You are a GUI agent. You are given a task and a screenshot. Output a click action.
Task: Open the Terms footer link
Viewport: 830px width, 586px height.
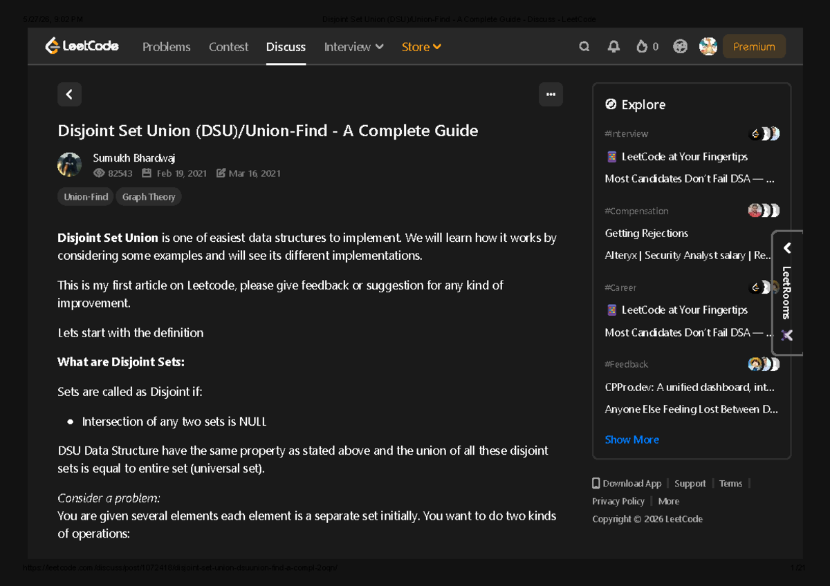pos(730,484)
